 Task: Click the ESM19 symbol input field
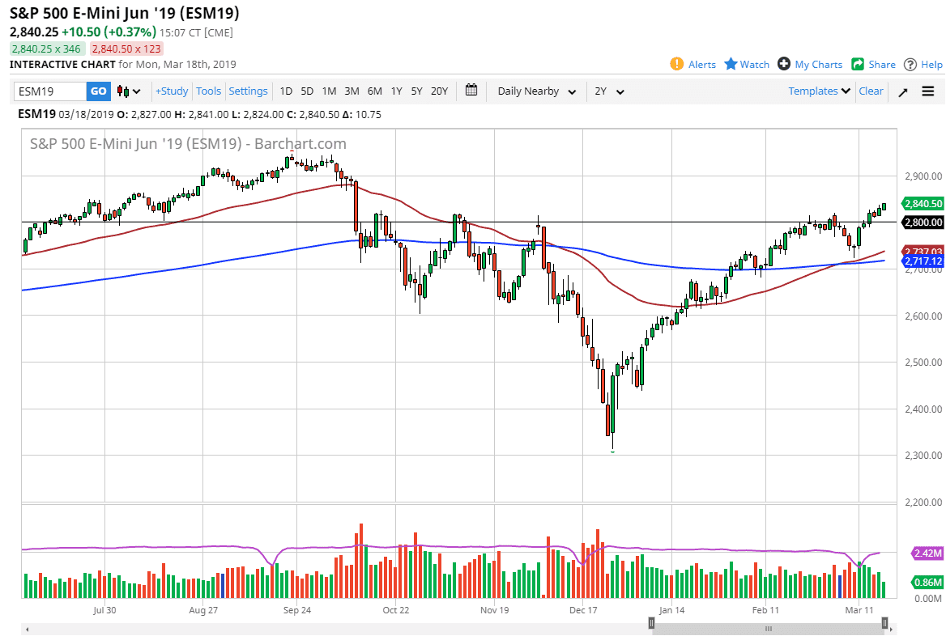(x=49, y=91)
